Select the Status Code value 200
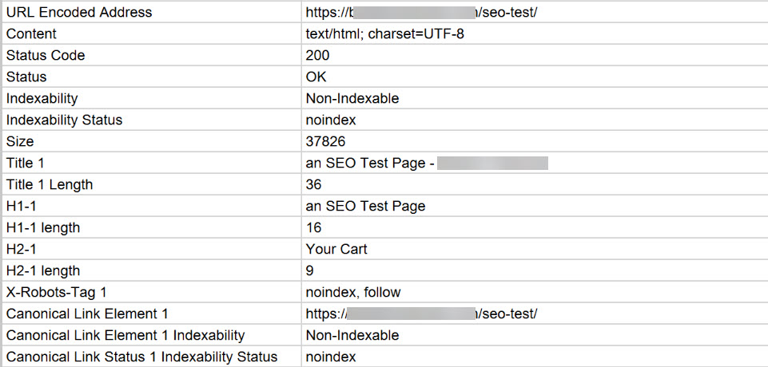This screenshot has width=768, height=367. (x=317, y=56)
